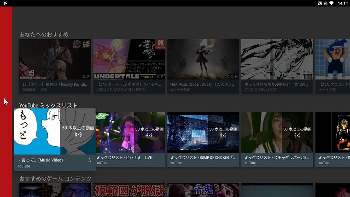The image size is (350, 197).
Task: Click the 32:29 duration badge on Dead by Daylight
Action: pos(86,77)
